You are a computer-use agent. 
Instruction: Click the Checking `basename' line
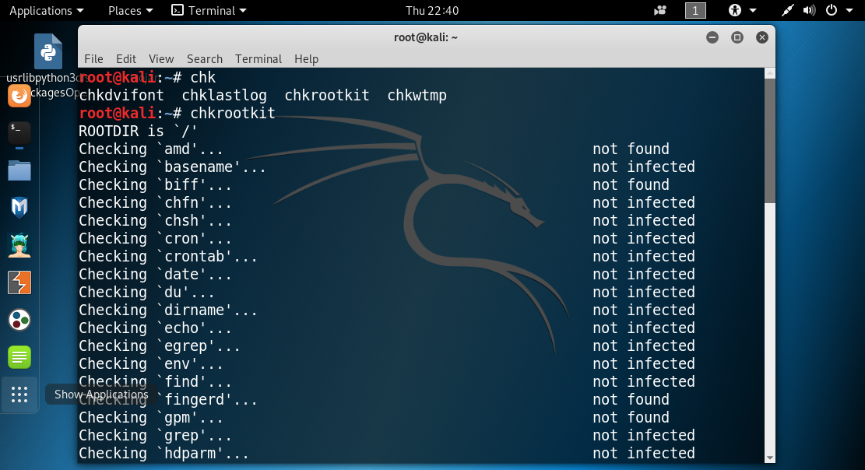pos(172,167)
